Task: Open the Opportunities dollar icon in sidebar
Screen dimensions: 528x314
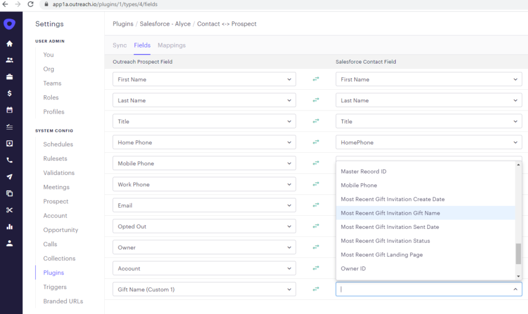Action: tap(10, 93)
